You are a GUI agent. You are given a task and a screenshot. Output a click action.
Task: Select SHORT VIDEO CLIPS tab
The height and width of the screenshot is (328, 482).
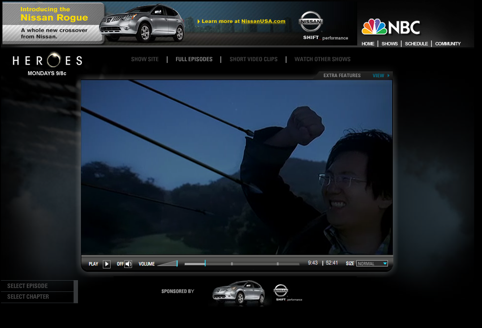click(253, 59)
